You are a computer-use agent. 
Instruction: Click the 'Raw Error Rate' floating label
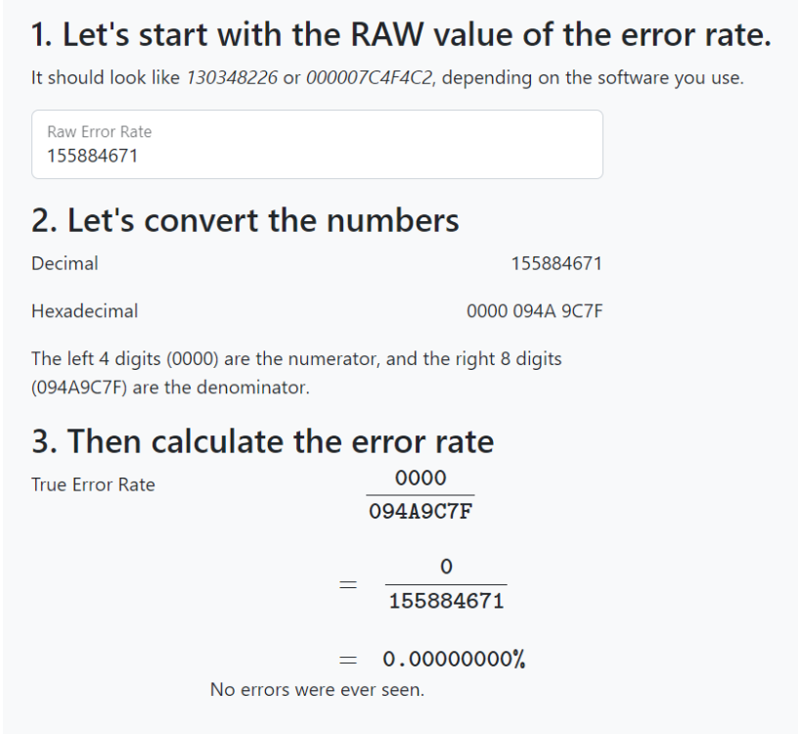pyautogui.click(x=99, y=131)
